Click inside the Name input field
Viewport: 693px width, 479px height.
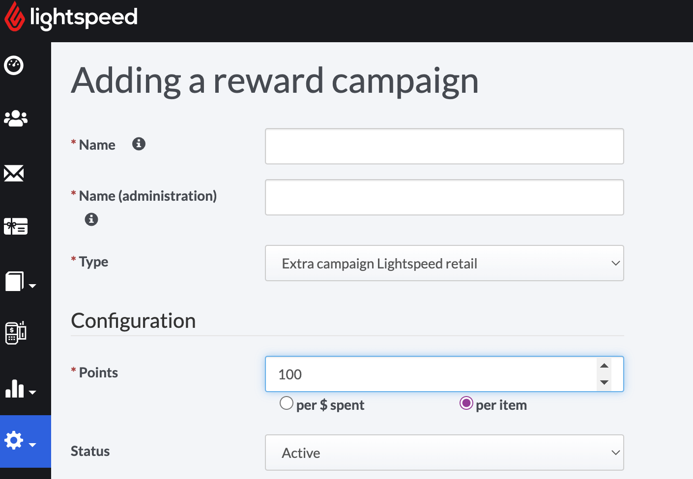click(444, 146)
